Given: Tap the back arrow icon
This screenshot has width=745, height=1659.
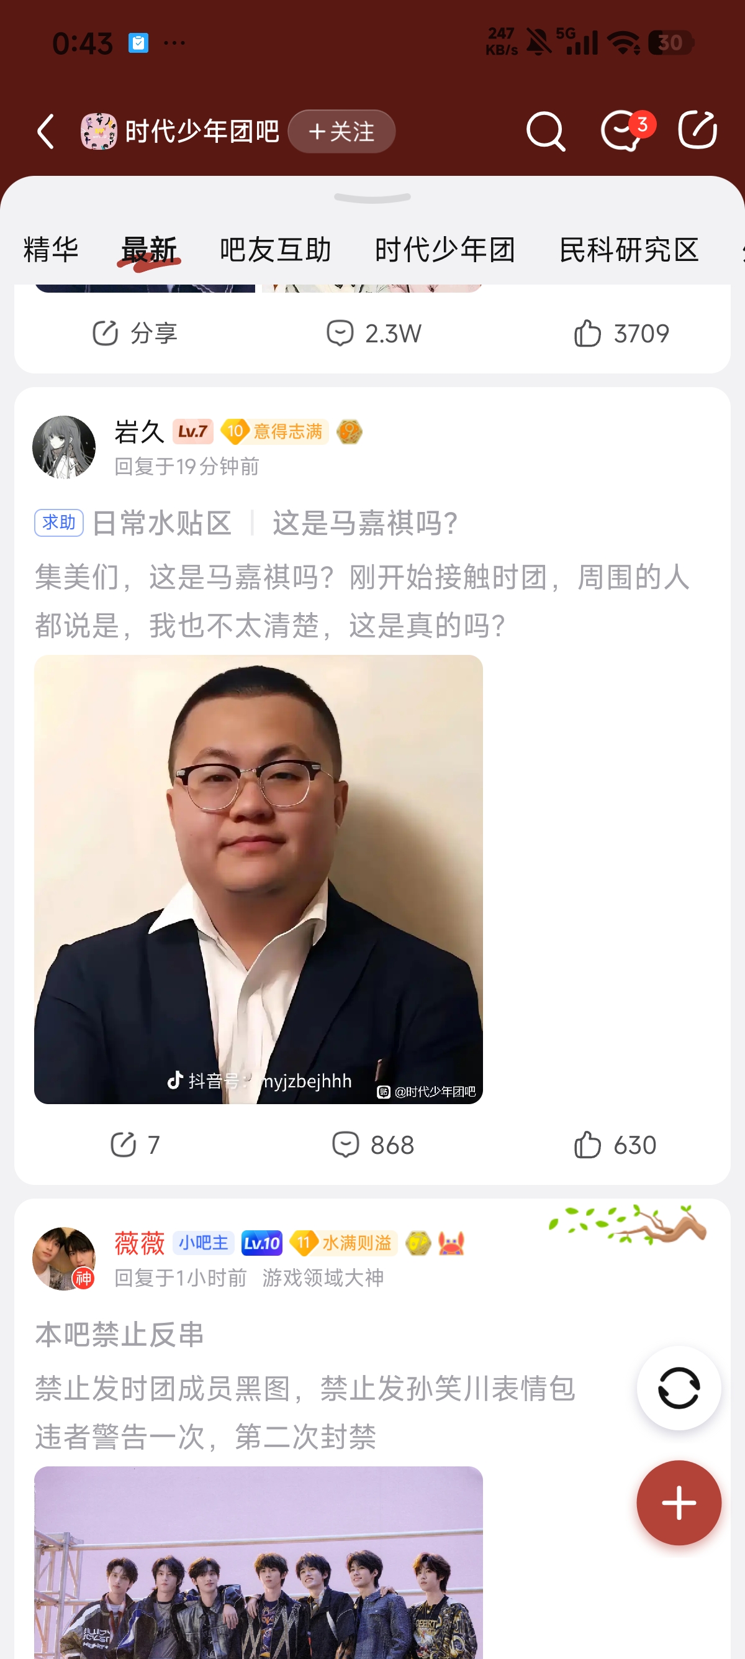Looking at the screenshot, I should coord(46,132).
